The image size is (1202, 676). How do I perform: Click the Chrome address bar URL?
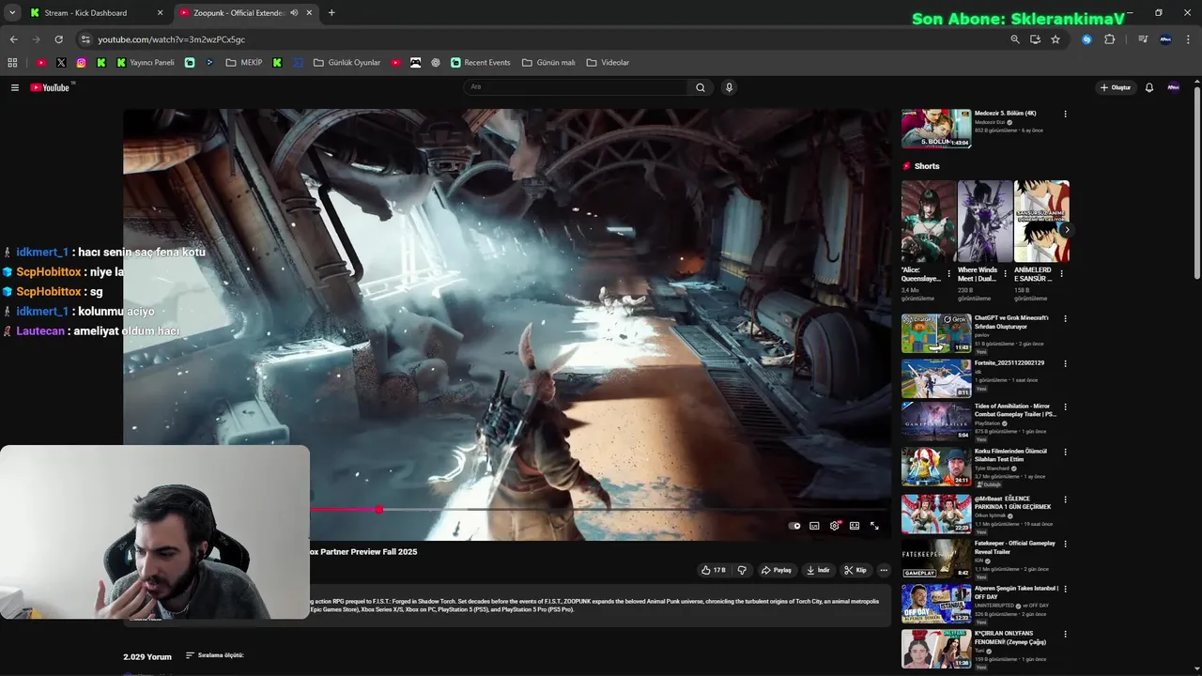click(172, 39)
